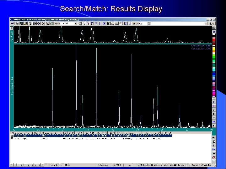Click into the 0.0 input field

143,23
